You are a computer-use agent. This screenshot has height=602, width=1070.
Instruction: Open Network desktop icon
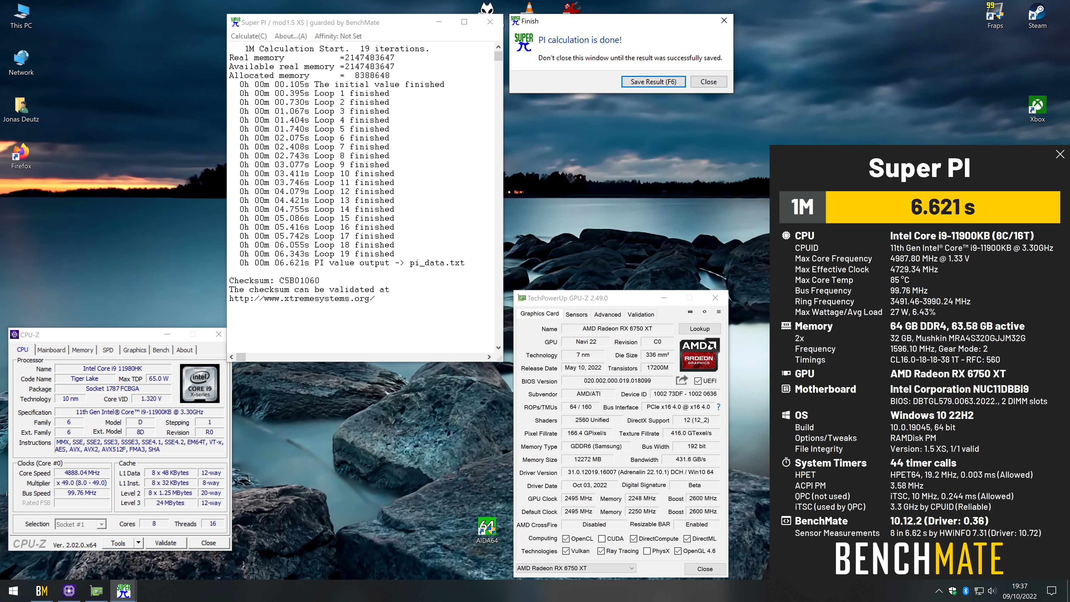[x=21, y=63]
